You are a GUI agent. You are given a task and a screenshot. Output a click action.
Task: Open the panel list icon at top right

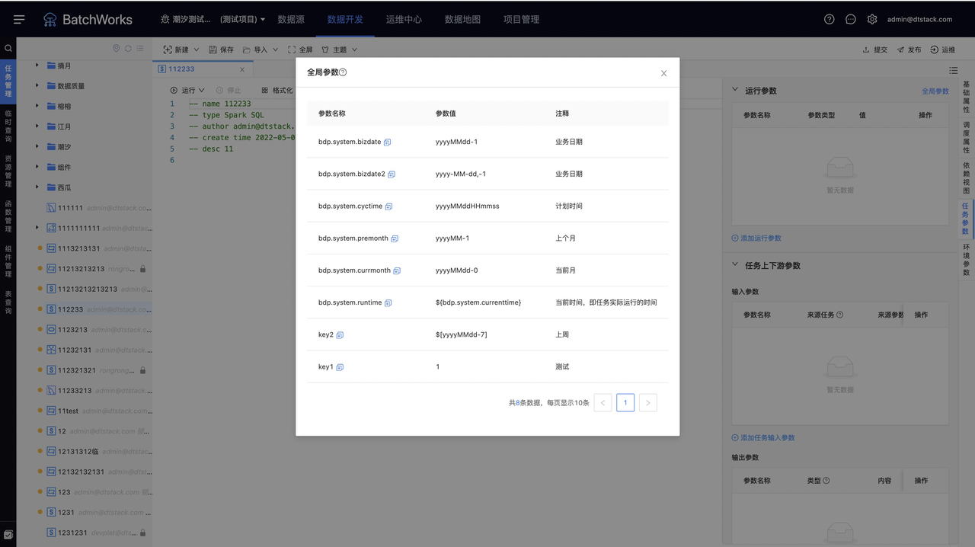tap(953, 70)
